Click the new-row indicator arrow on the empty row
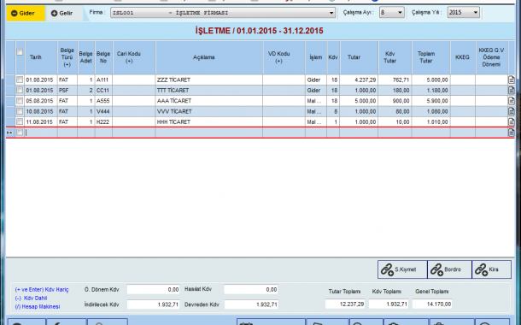The image size is (521, 325). (9, 133)
